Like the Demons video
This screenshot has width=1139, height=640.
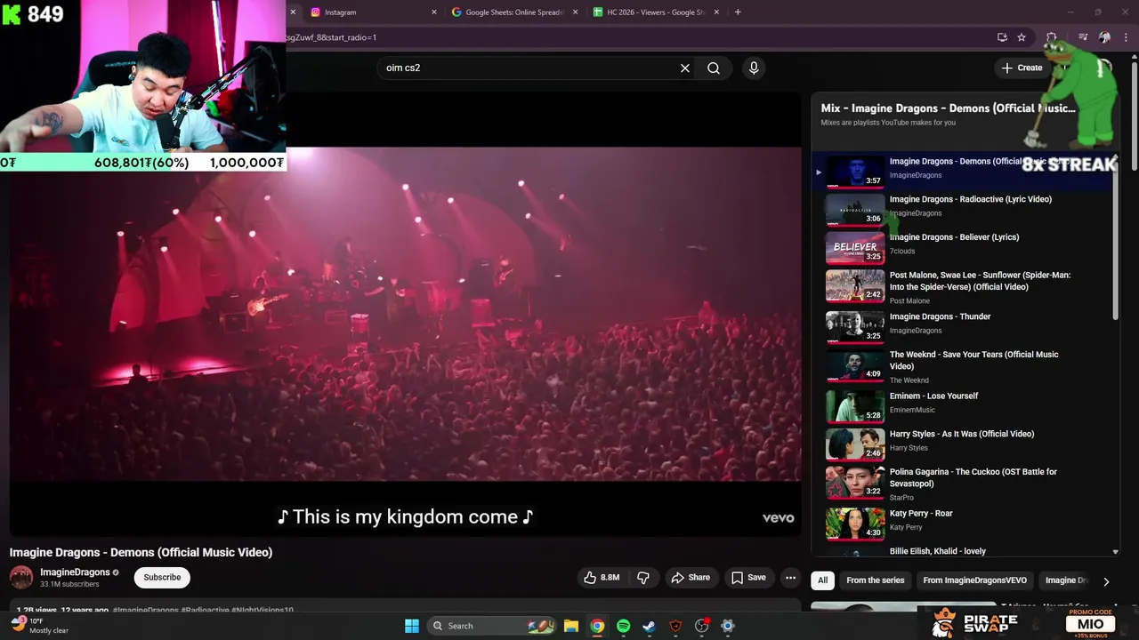coord(602,578)
